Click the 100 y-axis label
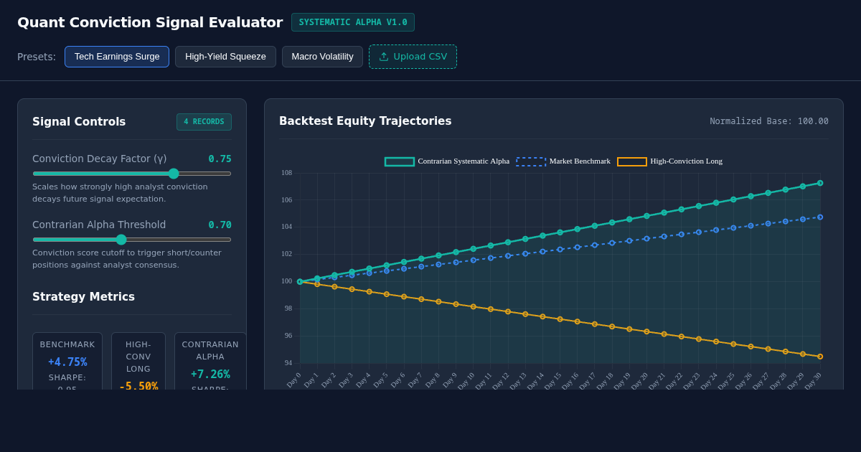The width and height of the screenshot is (861, 452). tap(286, 281)
